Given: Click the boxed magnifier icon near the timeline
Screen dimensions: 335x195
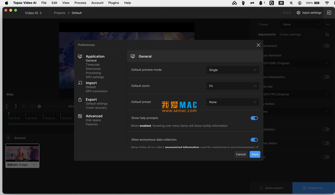Looking at the screenshot, I should (33, 106).
